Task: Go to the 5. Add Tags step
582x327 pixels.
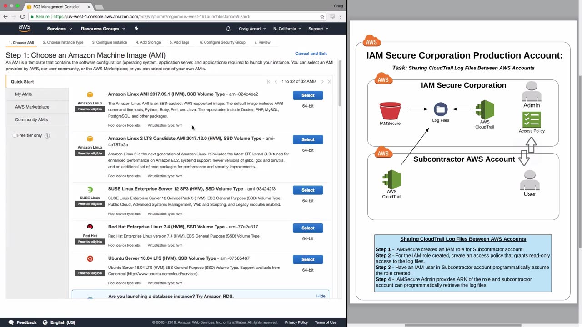Action: 179,42
